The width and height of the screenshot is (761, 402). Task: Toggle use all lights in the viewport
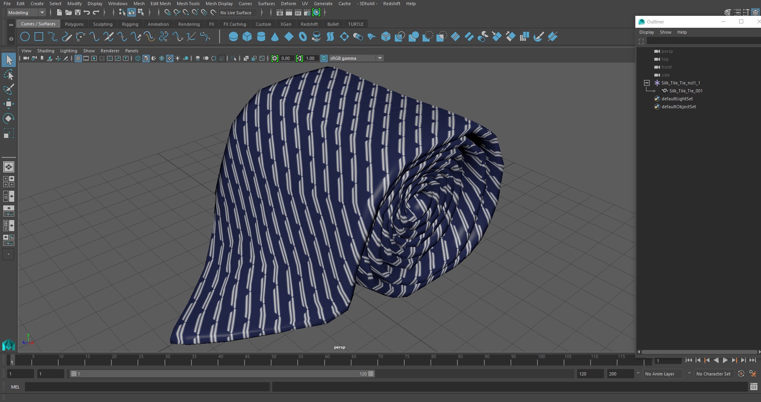pos(178,58)
